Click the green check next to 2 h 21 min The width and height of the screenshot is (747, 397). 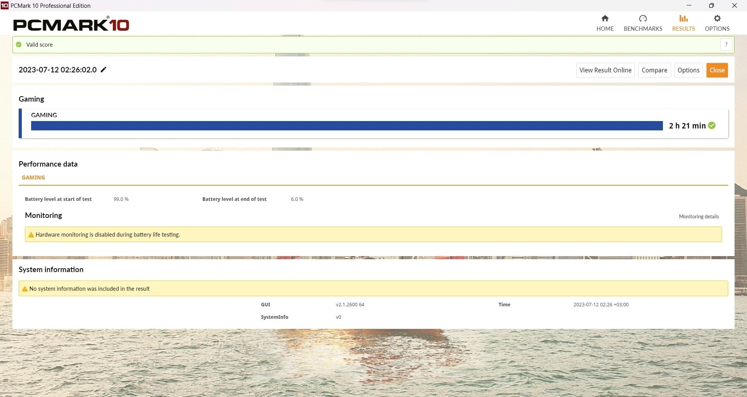click(712, 125)
